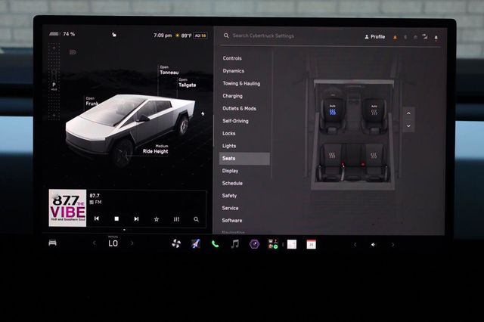Viewport: 484px width, 322px height.
Task: Click the charge port lightning bolt icon
Action: [x=203, y=114]
